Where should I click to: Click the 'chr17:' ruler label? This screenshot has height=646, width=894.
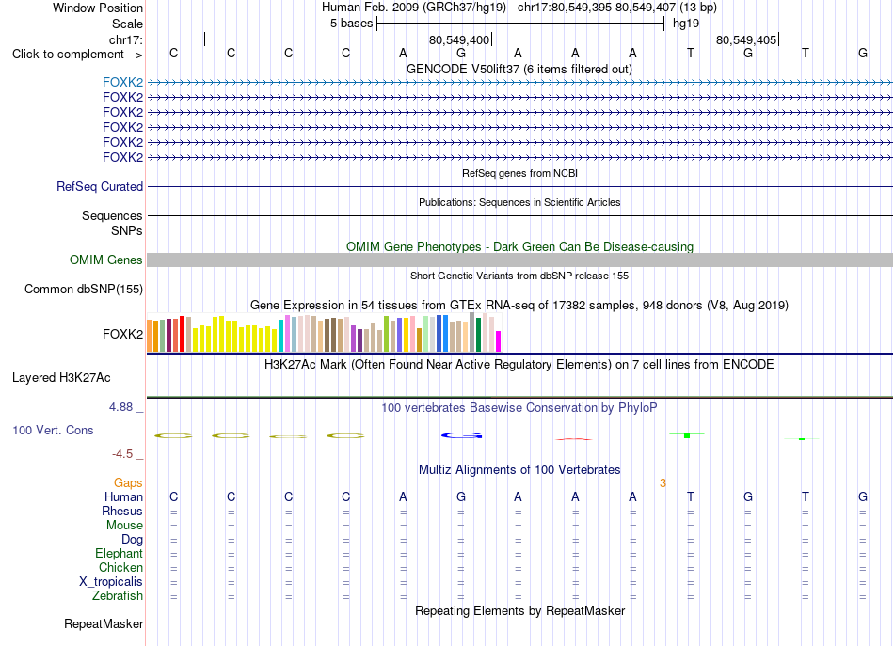pyautogui.click(x=126, y=39)
